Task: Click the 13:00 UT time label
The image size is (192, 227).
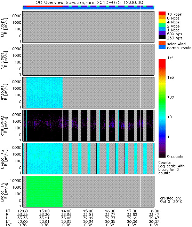Action: 45,211
